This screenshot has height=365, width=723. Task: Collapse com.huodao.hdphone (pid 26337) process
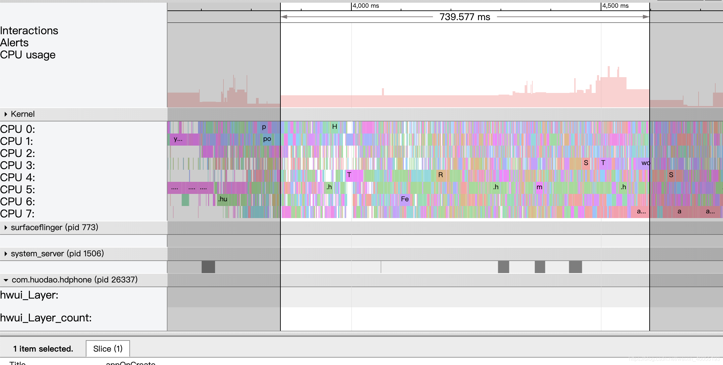click(6, 280)
